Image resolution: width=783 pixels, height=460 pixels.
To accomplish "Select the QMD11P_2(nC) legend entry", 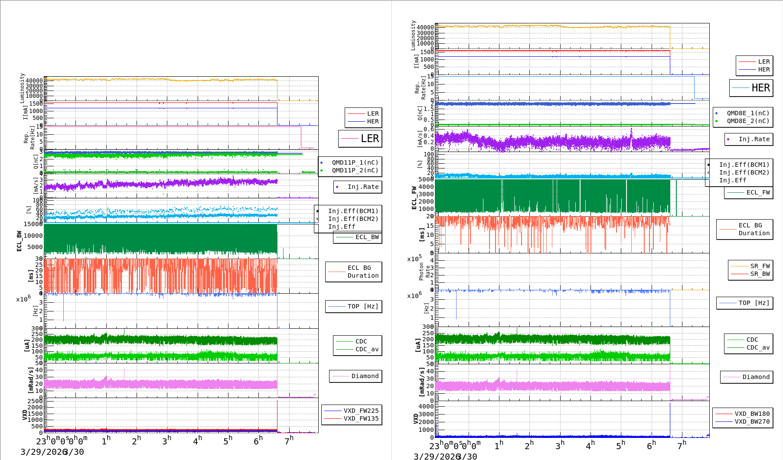I will [x=355, y=170].
